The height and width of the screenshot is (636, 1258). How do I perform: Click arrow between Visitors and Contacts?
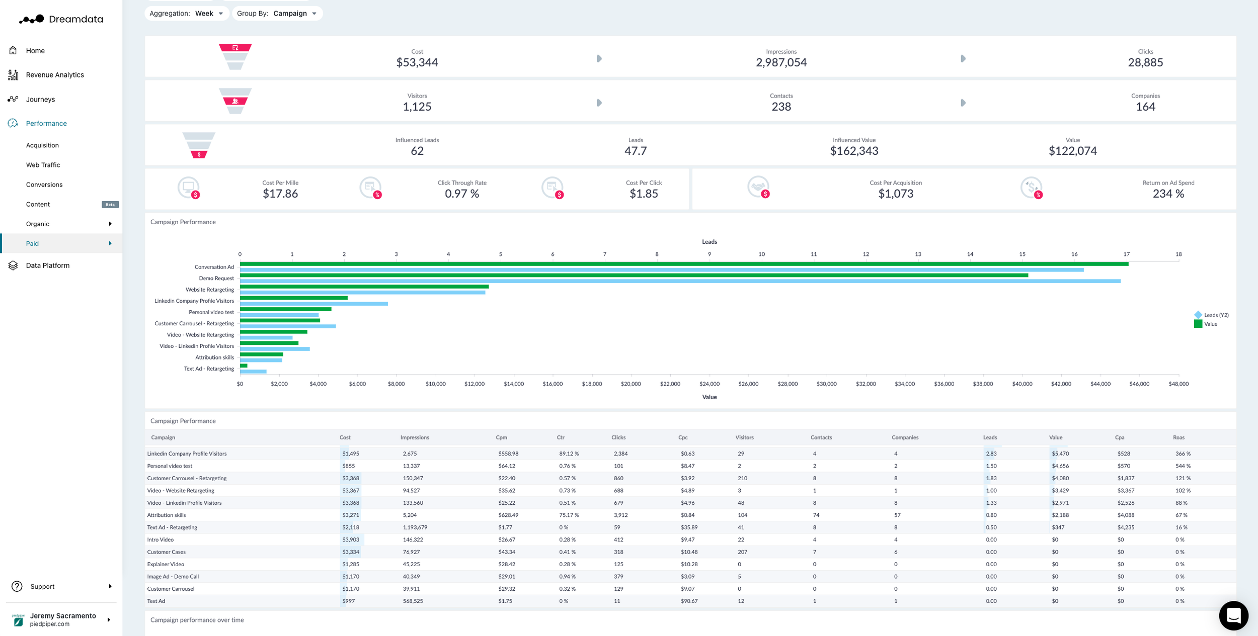pos(599,103)
